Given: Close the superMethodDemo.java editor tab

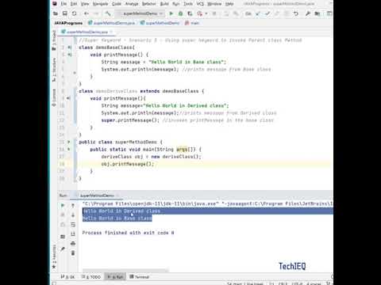Looking at the screenshot, I should coord(111,32).
